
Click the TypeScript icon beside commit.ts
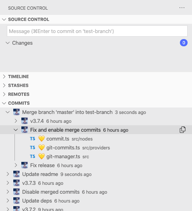pos(33,139)
